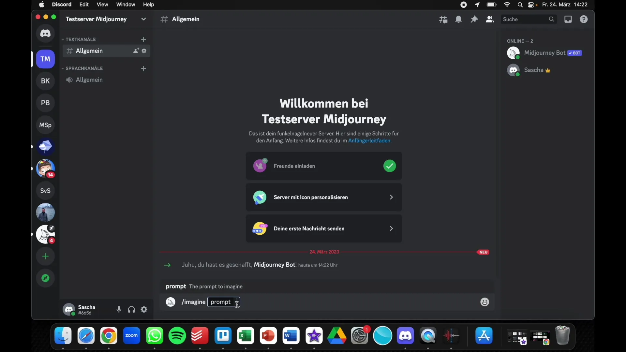Edit Allgemein channel settings gear

coord(144,51)
